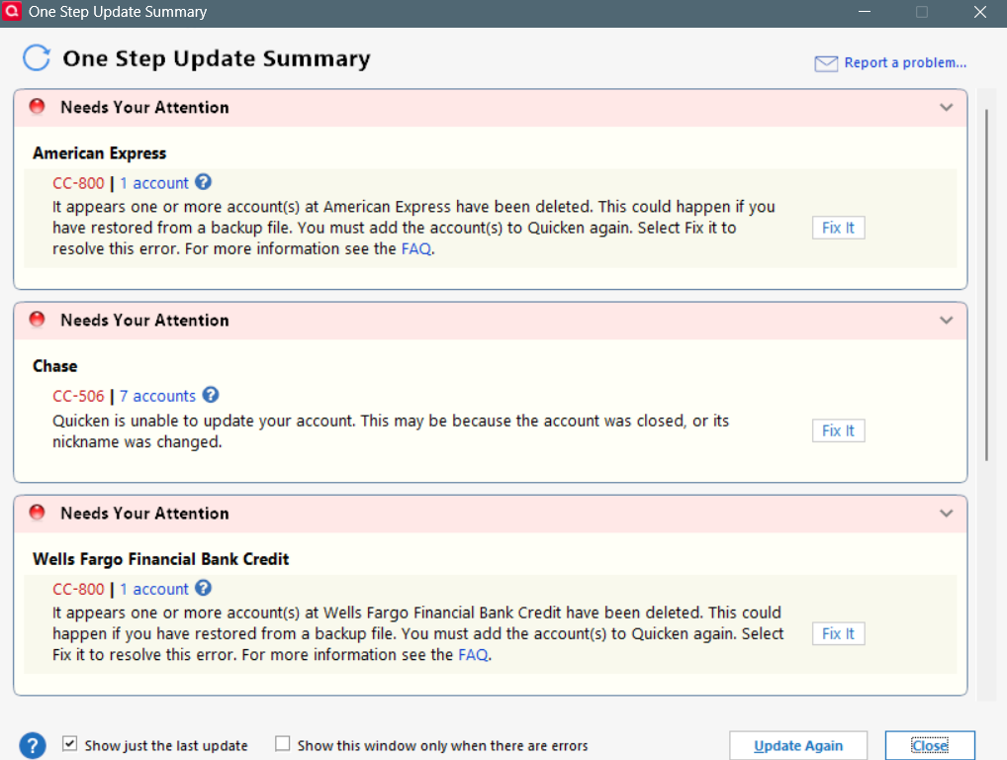Click the CC-800 error code under American Express
The width and height of the screenshot is (1007, 760).
pyautogui.click(x=78, y=183)
